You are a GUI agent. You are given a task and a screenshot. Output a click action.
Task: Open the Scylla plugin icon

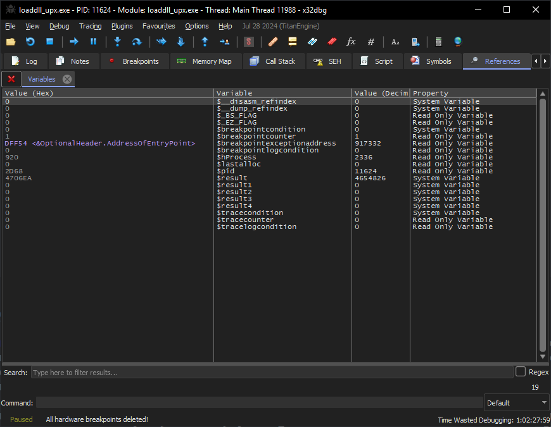[x=249, y=42]
